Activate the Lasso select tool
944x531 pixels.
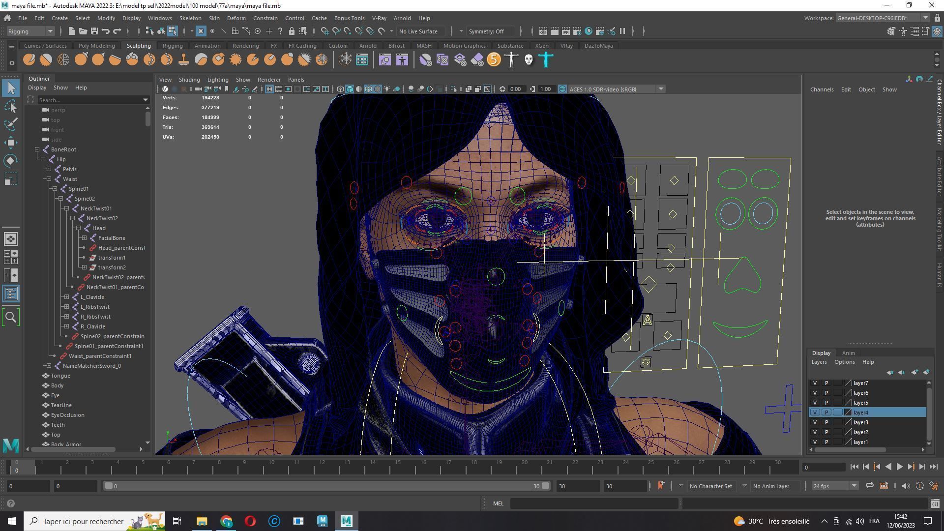(x=11, y=106)
